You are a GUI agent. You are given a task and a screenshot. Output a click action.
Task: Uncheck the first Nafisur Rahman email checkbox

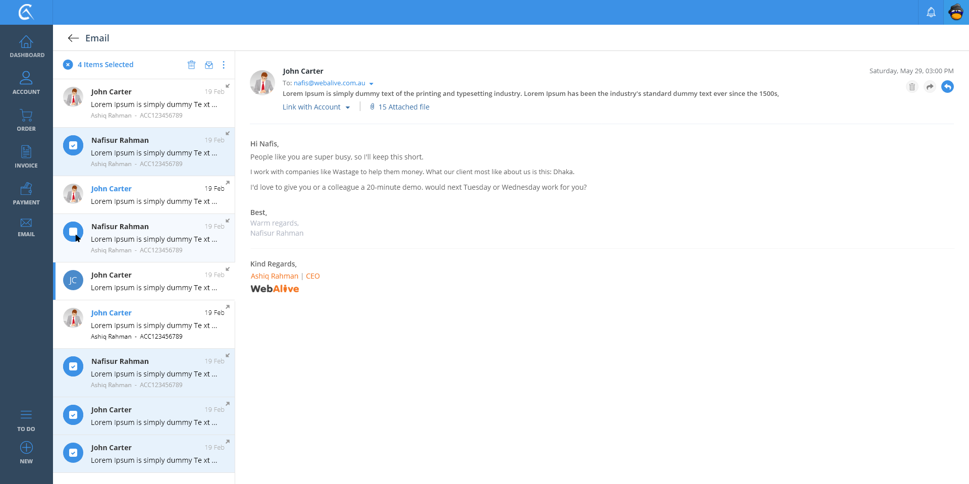click(73, 146)
